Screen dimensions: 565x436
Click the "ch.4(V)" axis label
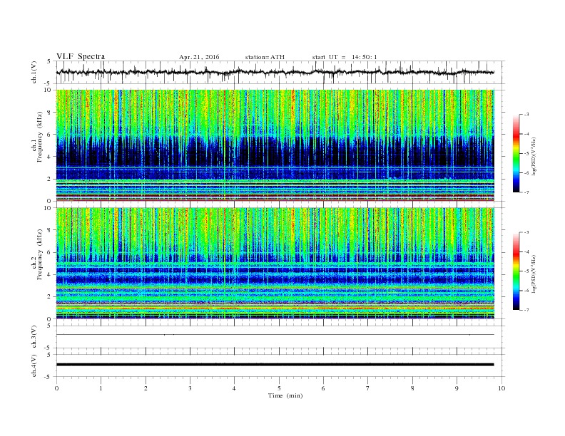[x=34, y=365]
